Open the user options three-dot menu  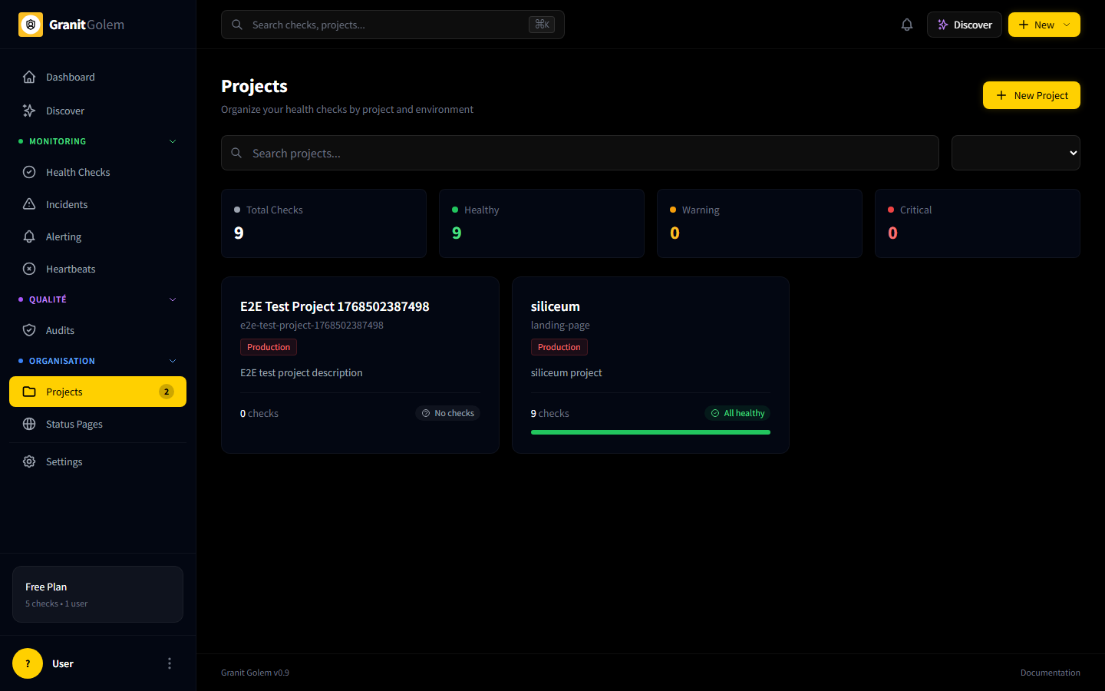pos(170,663)
